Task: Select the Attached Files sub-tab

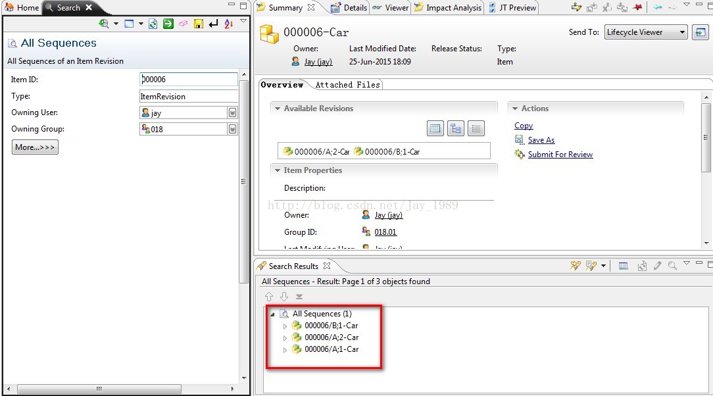Action: click(x=347, y=85)
